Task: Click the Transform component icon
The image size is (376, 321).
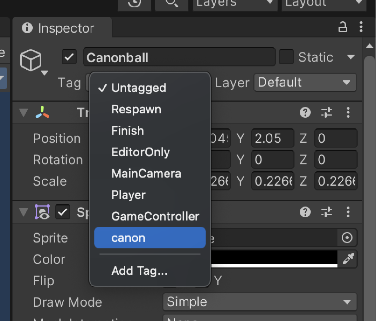Action: (41, 112)
